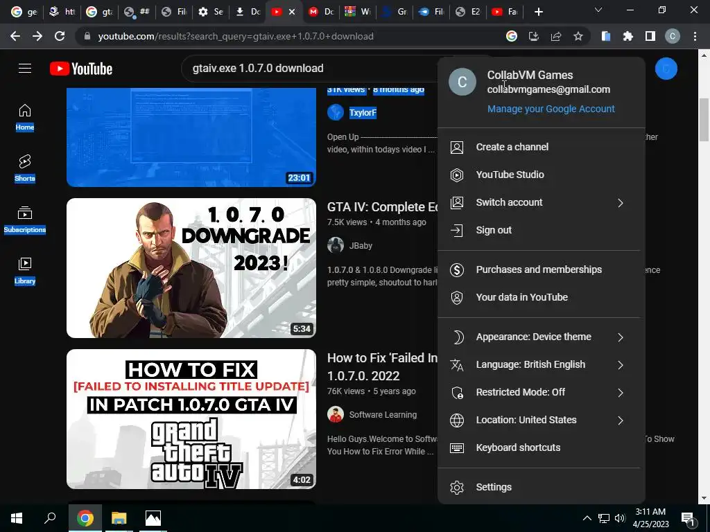Expand Language: British English submenu
The width and height of the screenshot is (710, 532).
tap(621, 365)
